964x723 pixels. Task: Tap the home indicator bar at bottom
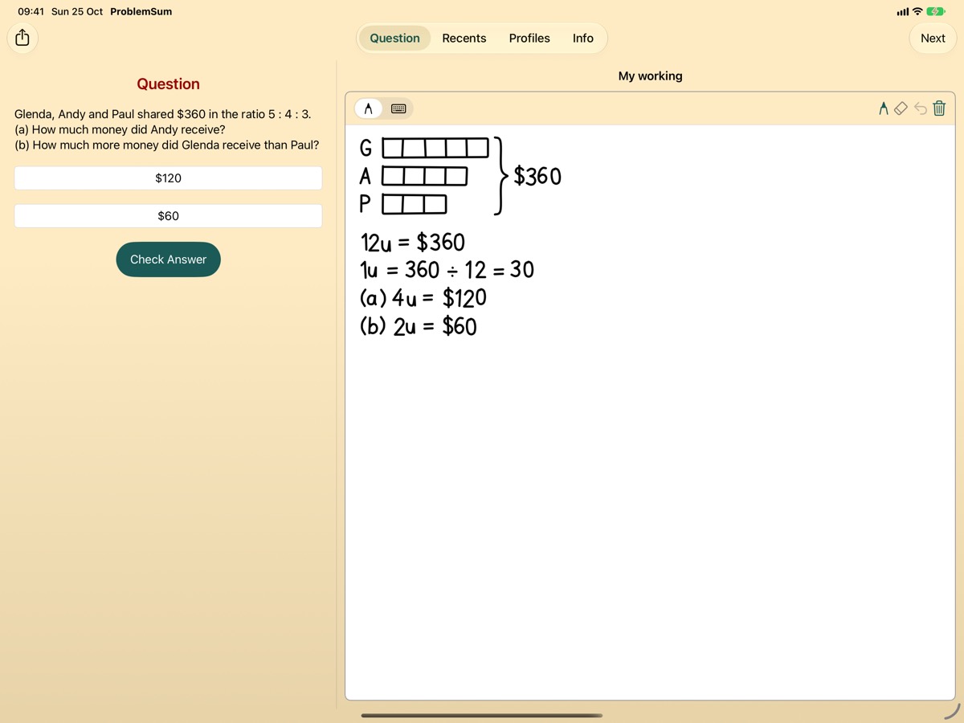482,715
